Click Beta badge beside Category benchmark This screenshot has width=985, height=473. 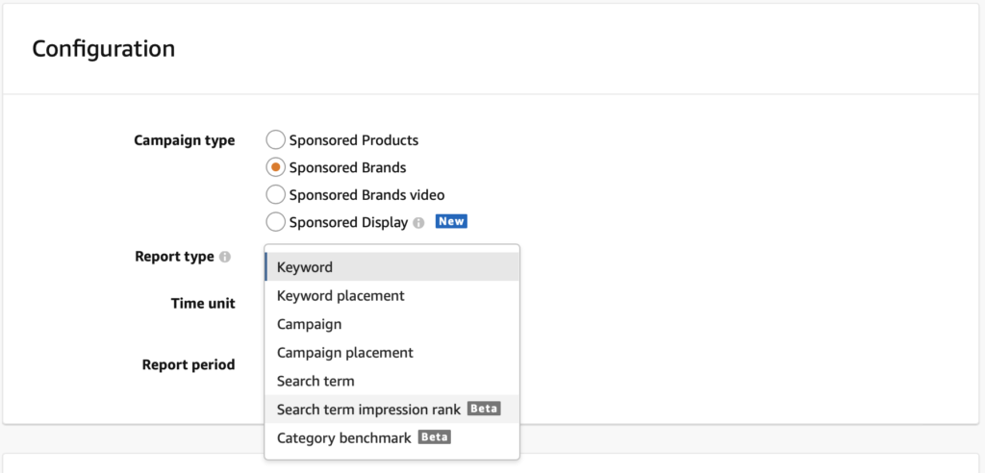point(435,437)
